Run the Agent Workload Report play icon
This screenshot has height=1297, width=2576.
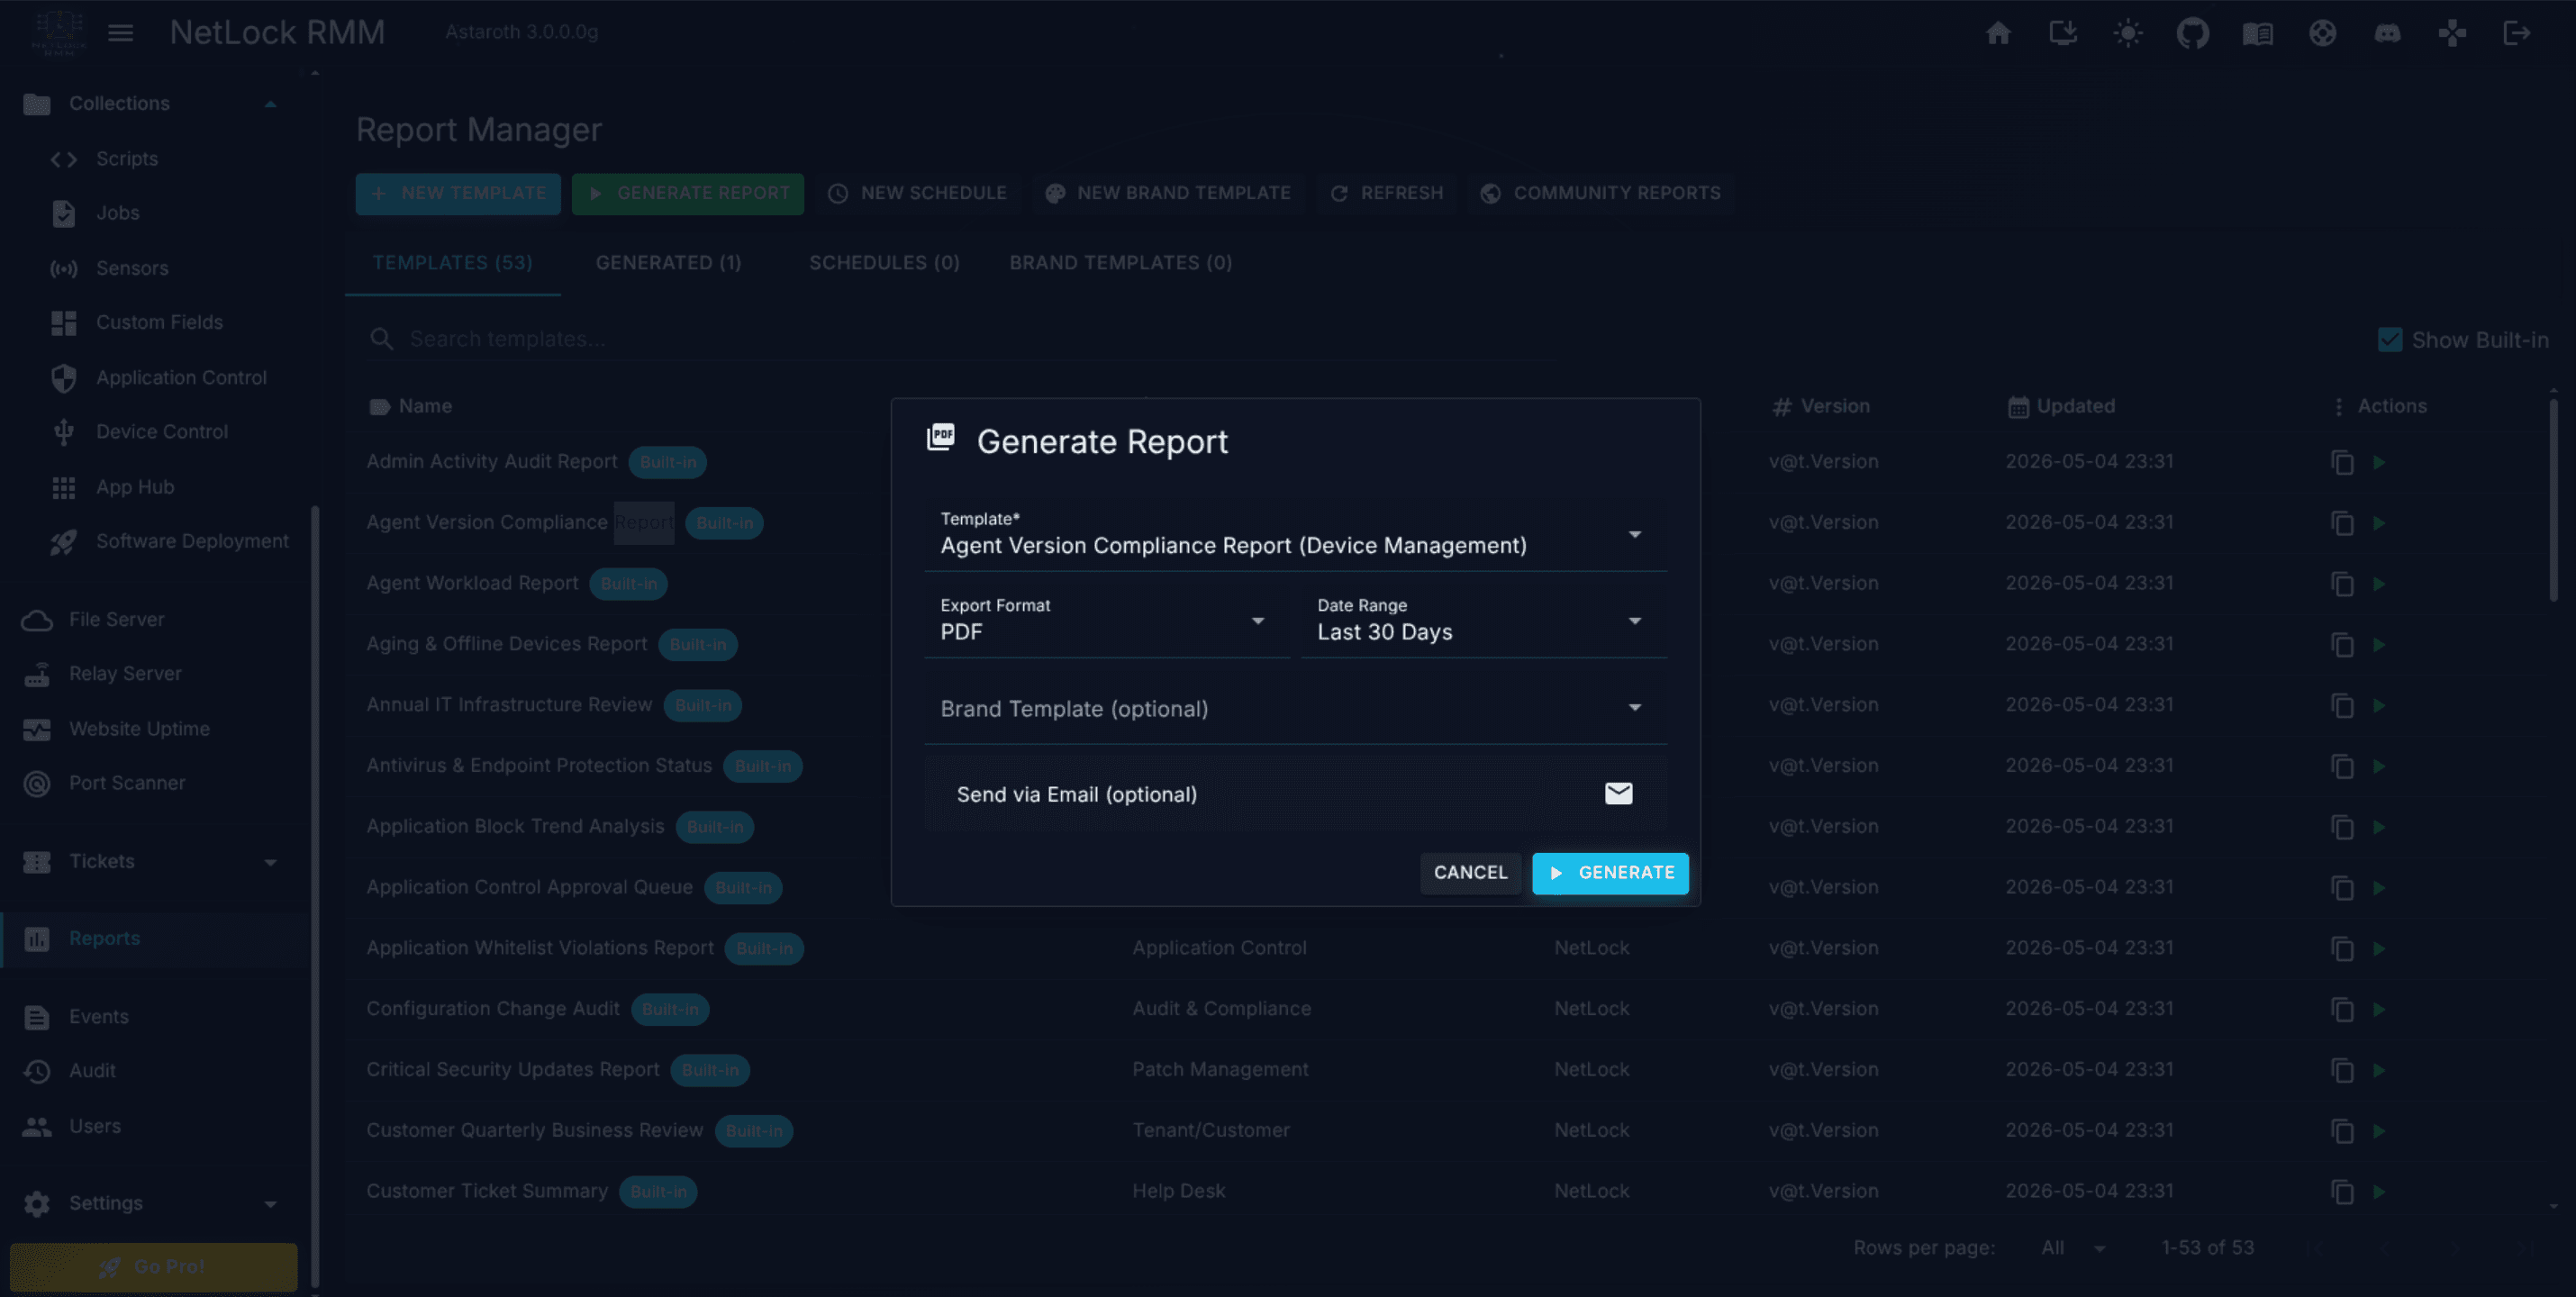pos(2380,583)
